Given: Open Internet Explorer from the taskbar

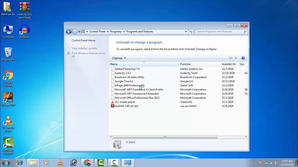Looking at the screenshot, I should (20, 163).
